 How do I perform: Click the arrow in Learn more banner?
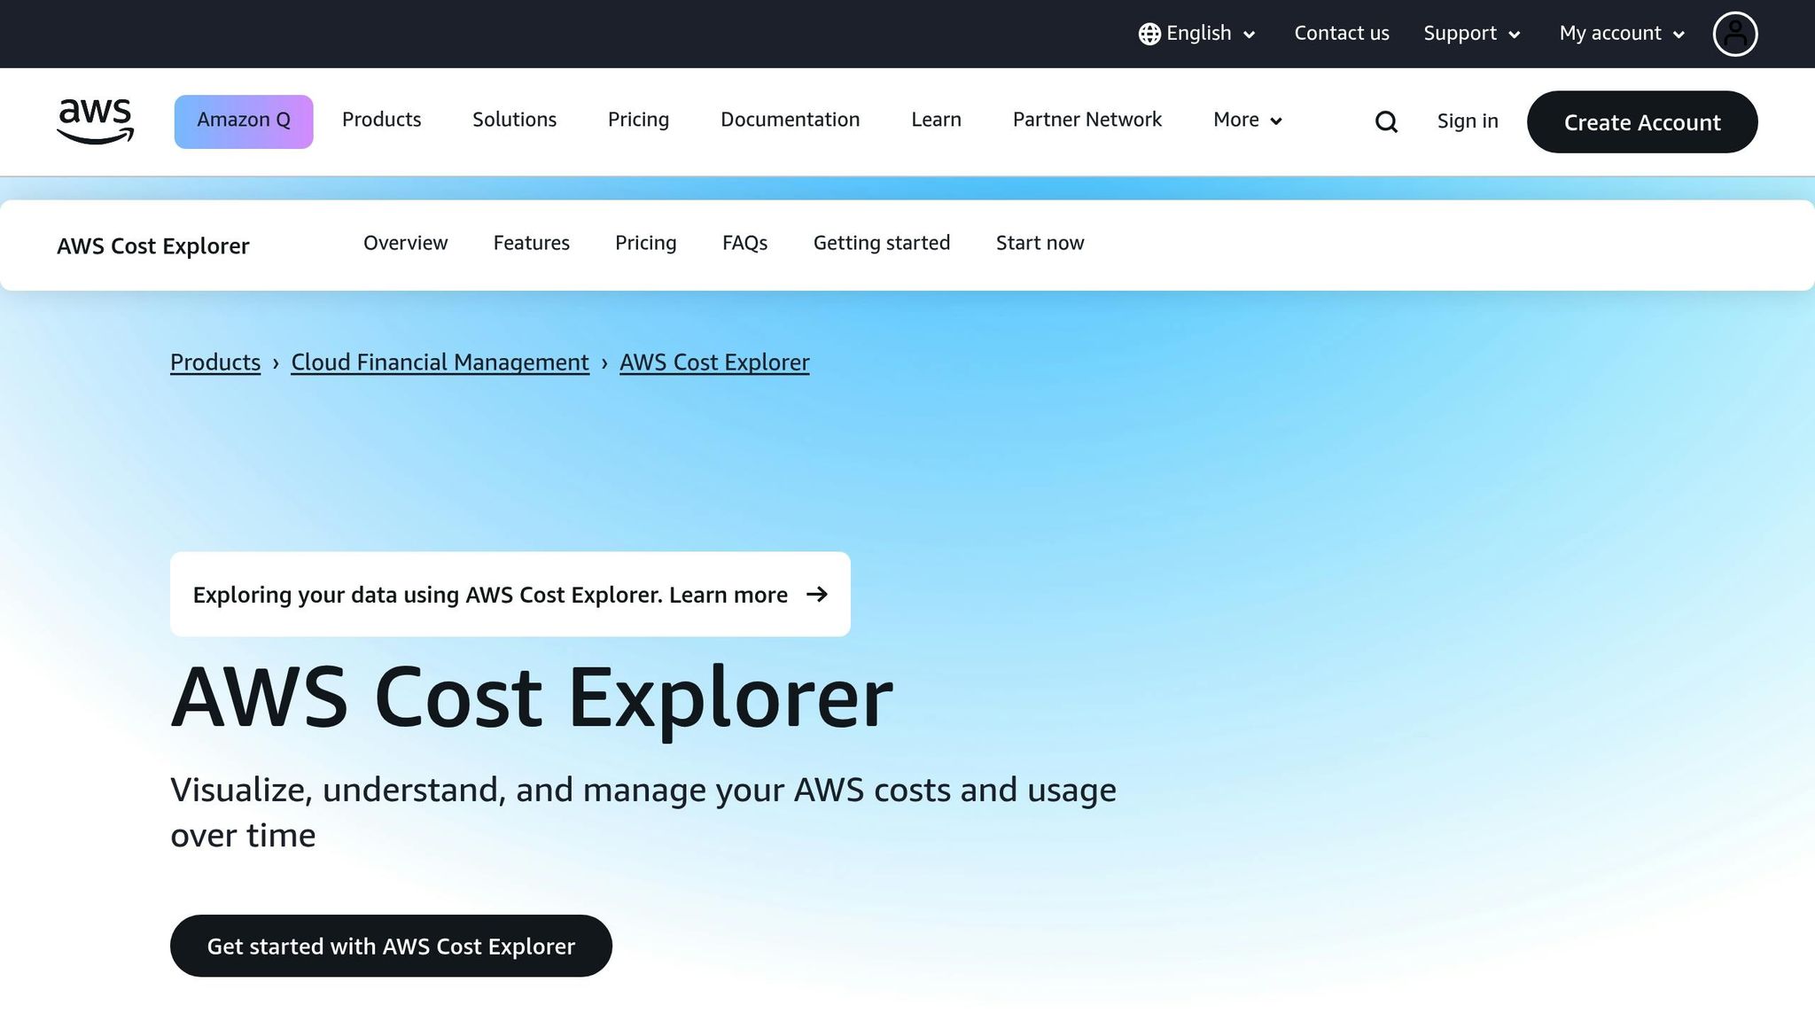pos(817,594)
